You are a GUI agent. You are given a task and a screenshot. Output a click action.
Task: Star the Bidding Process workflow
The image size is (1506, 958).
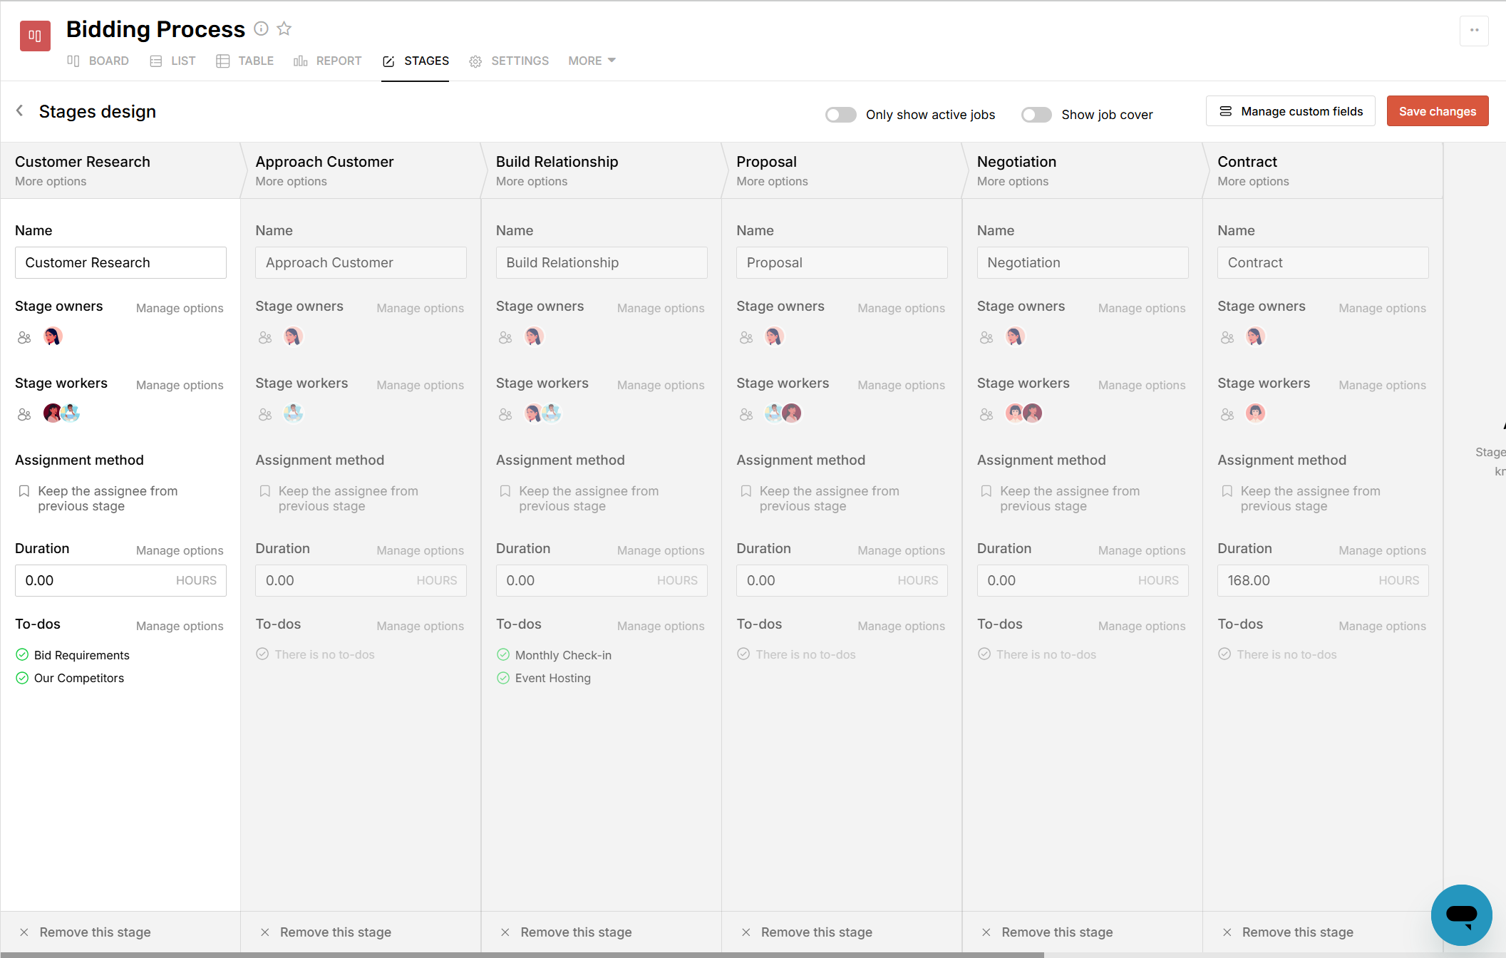point(284,29)
